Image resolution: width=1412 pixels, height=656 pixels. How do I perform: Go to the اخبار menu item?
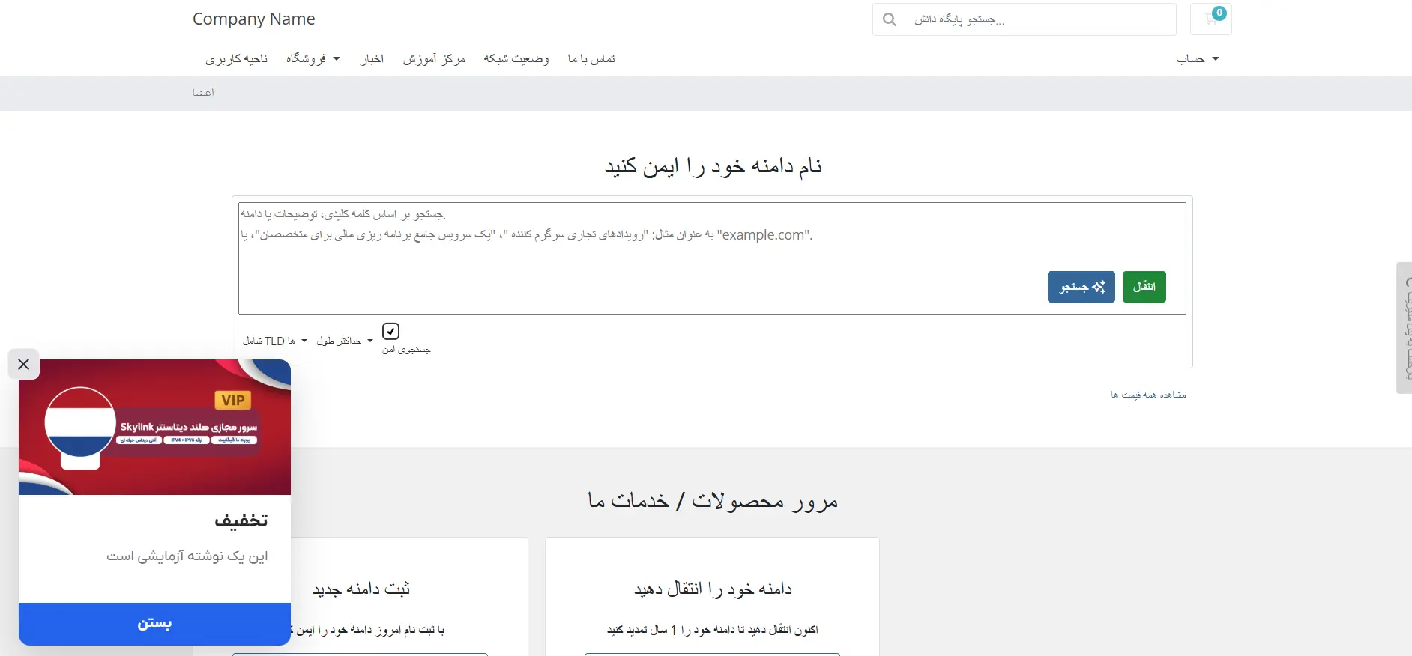click(372, 58)
